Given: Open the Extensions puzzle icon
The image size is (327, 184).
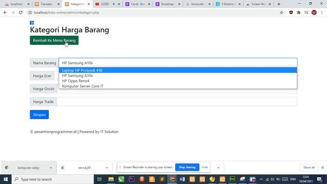Looking at the screenshot, I should (x=298, y=12).
